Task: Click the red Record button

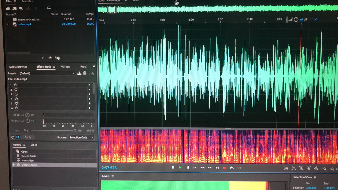Action: pos(224,168)
